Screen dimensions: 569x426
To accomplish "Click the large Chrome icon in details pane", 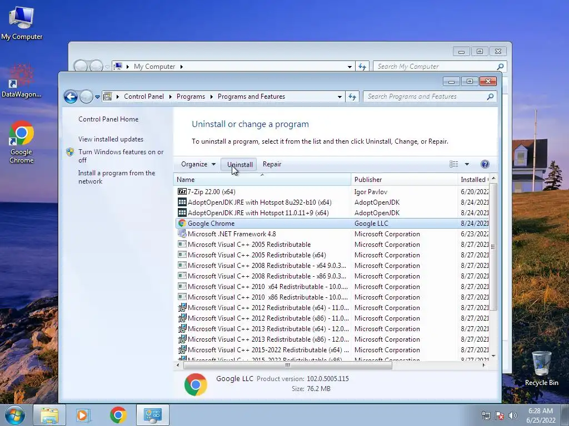I will point(196,384).
